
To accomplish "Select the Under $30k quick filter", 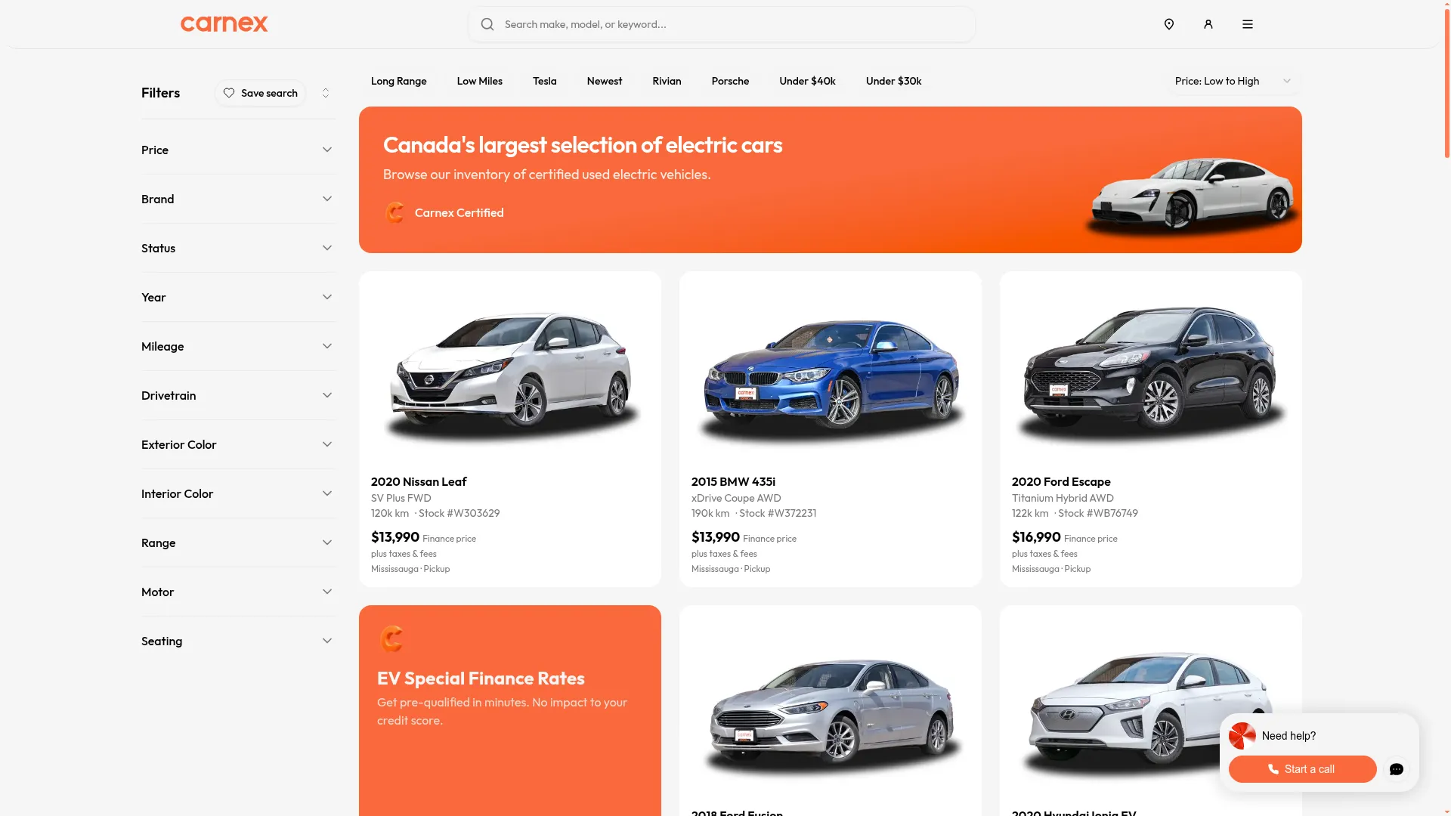I will coord(893,81).
